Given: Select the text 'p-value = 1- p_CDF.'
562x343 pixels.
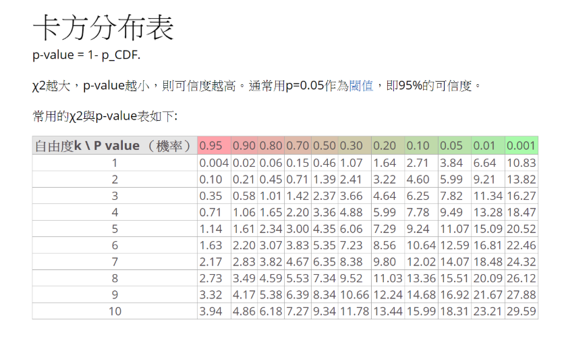Looking at the screenshot, I should coord(86,55).
